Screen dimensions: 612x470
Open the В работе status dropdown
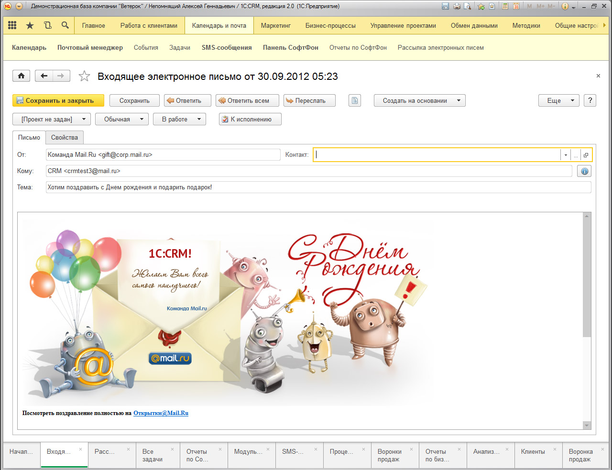179,119
